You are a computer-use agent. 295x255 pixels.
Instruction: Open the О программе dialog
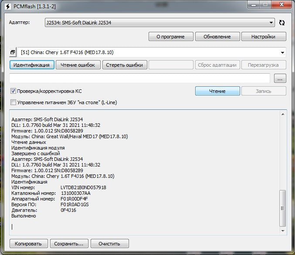tap(171, 37)
